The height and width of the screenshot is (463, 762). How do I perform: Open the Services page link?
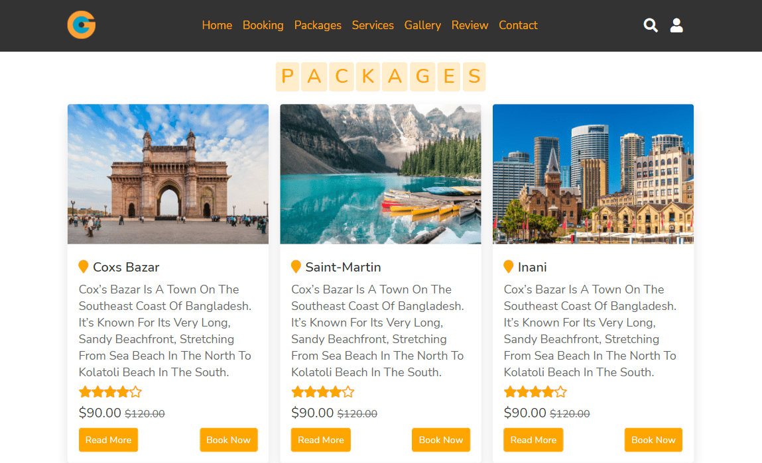(x=373, y=25)
